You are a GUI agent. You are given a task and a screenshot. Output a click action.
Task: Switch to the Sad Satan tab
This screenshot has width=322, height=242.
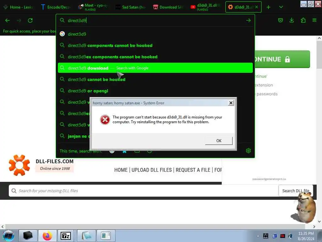click(x=130, y=7)
